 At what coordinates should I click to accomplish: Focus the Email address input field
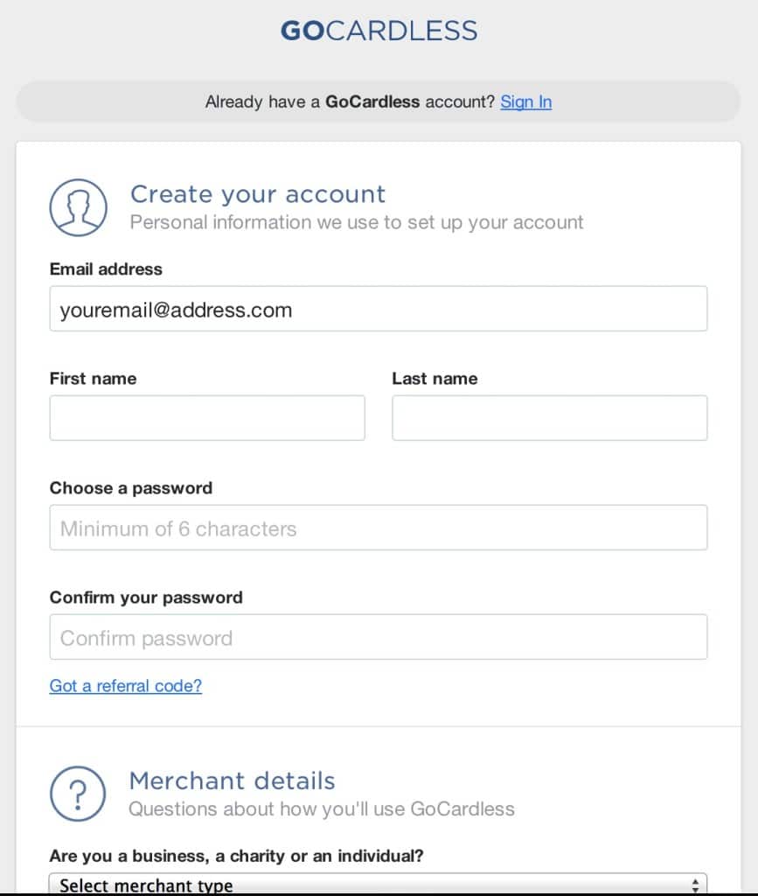(x=379, y=309)
